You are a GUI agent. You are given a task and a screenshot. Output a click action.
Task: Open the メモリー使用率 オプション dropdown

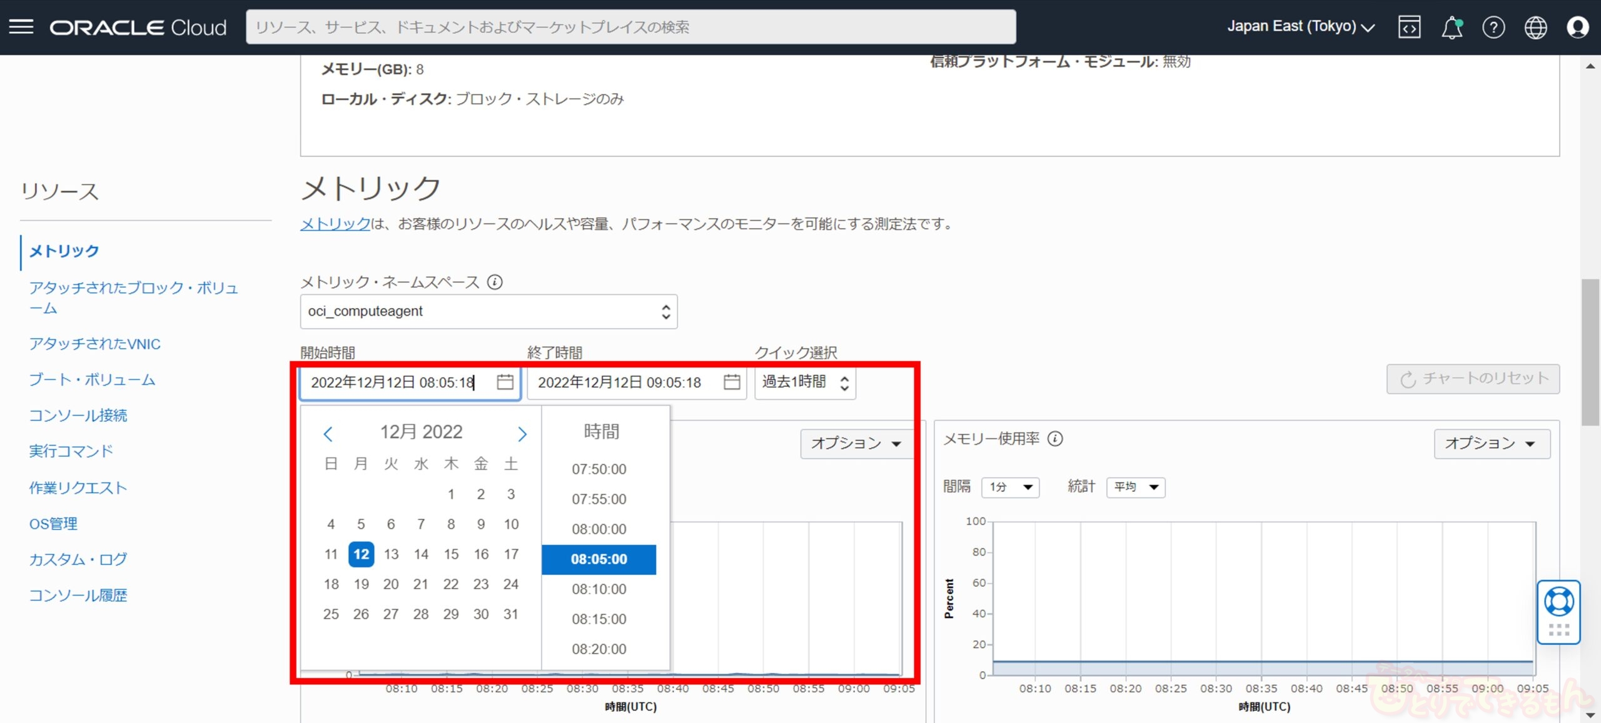point(1492,443)
